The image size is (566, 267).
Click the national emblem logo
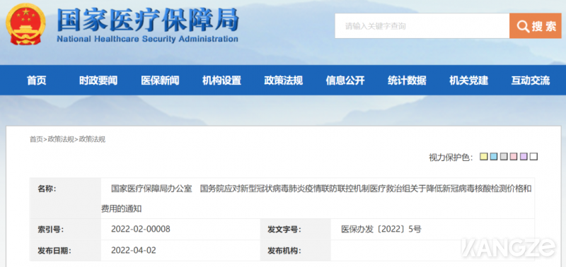pyautogui.click(x=25, y=24)
